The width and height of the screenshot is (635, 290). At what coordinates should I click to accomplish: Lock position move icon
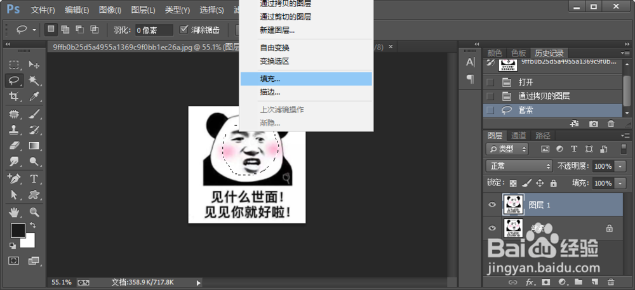pos(540,183)
